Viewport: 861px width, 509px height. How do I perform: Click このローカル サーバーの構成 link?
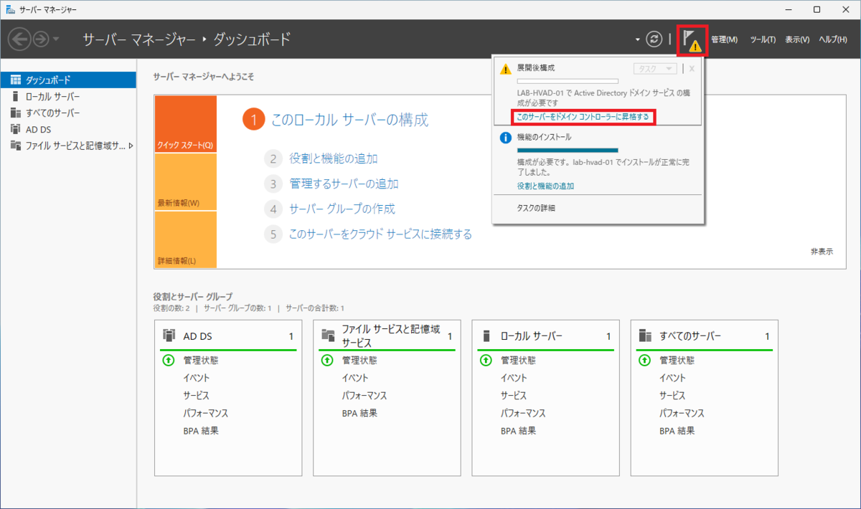[x=349, y=120]
